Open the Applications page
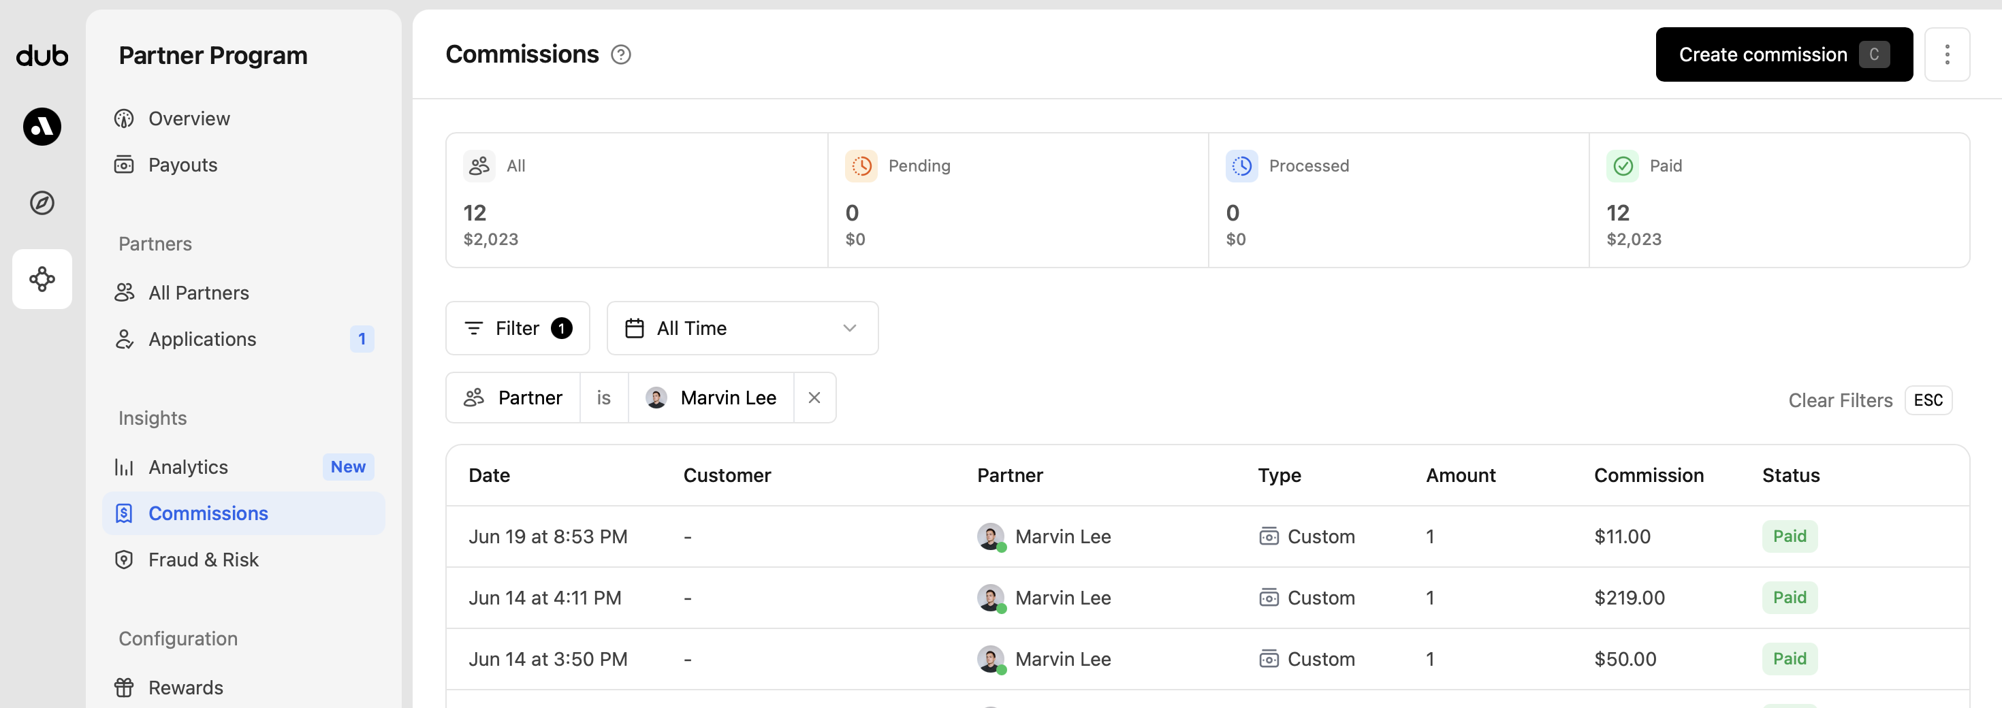The width and height of the screenshot is (2002, 708). tap(243, 339)
